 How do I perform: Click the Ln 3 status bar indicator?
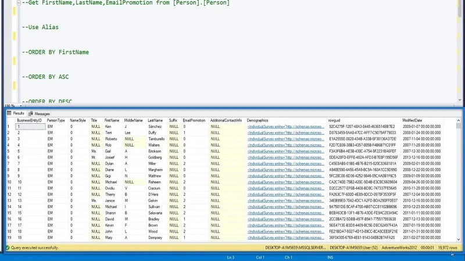(x=231, y=258)
